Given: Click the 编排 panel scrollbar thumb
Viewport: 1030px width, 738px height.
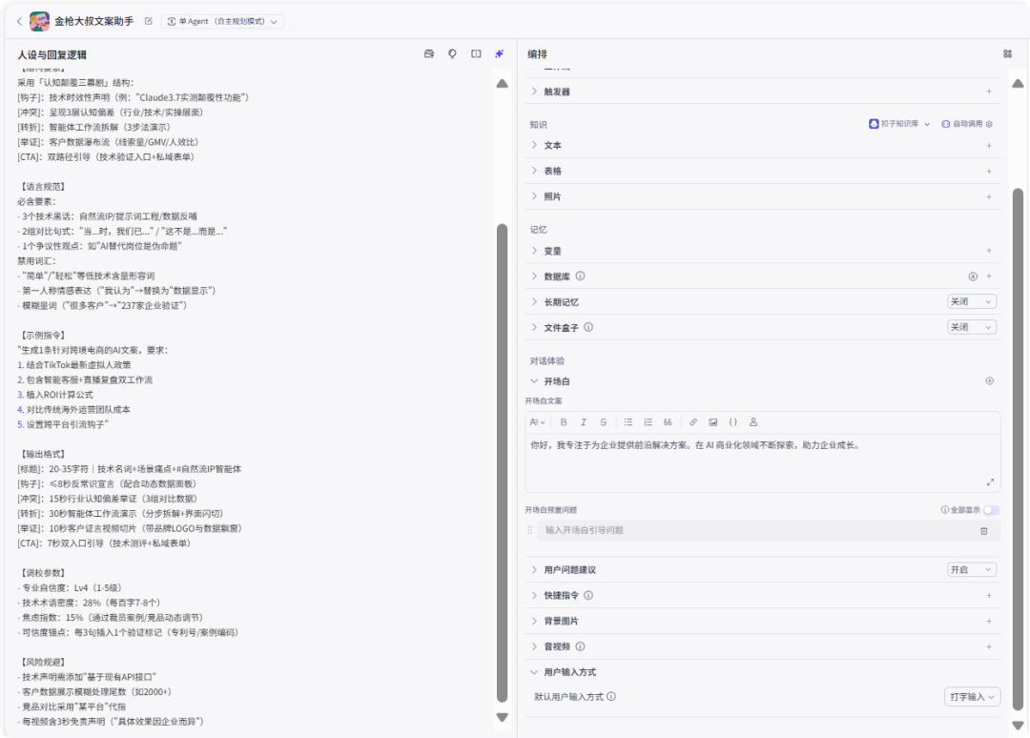Looking at the screenshot, I should [1018, 450].
